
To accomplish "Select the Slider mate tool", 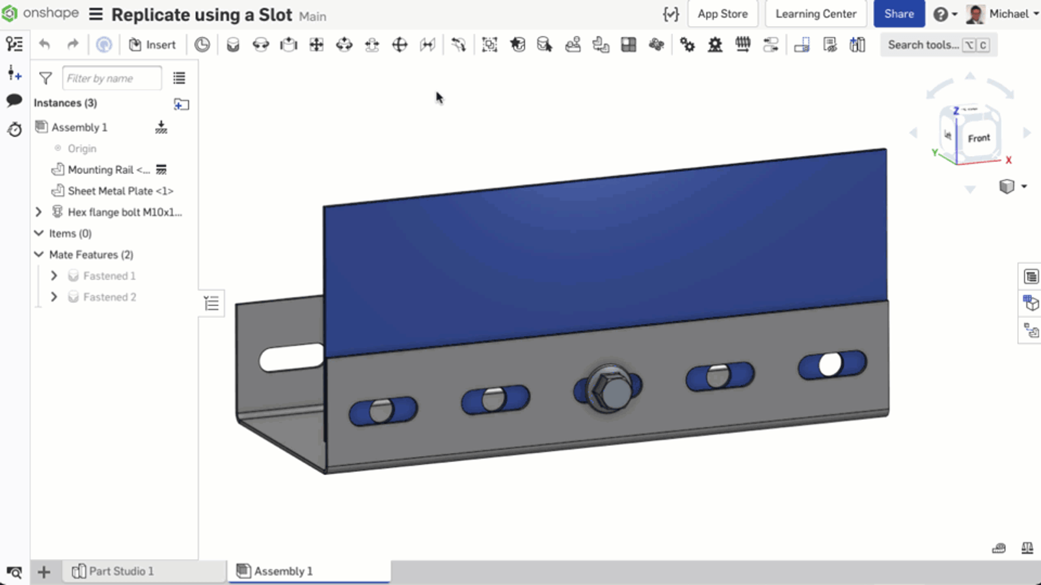I will click(x=288, y=45).
